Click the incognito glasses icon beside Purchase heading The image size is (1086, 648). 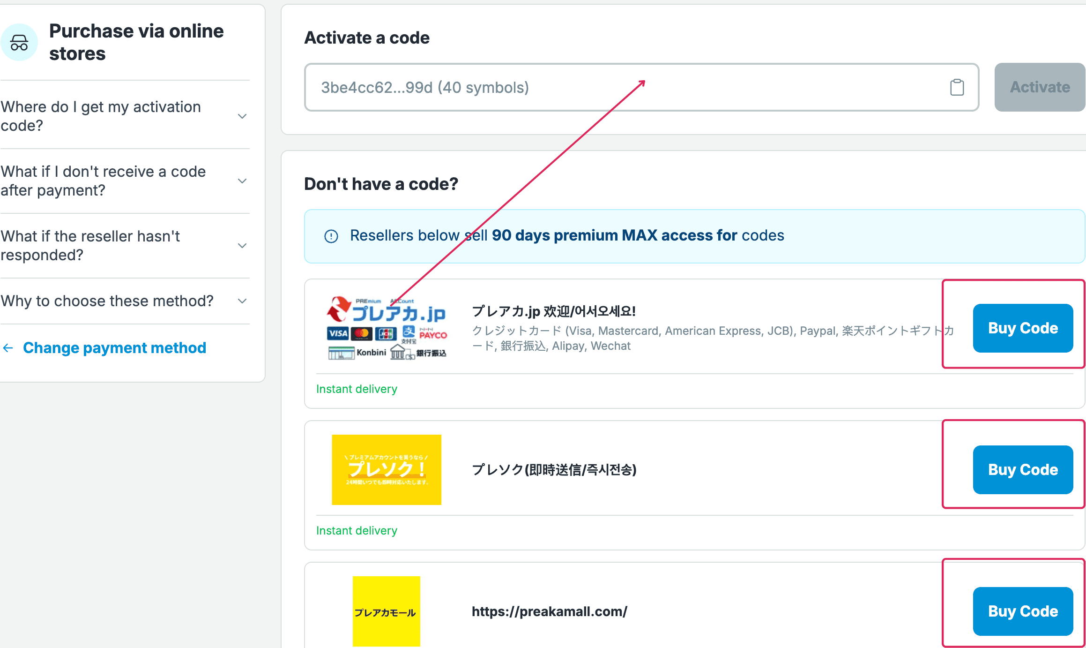19,42
